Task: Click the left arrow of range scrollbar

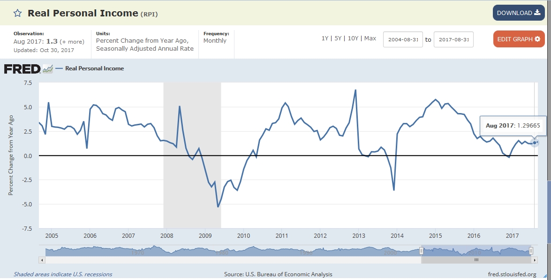Action: 41,259
